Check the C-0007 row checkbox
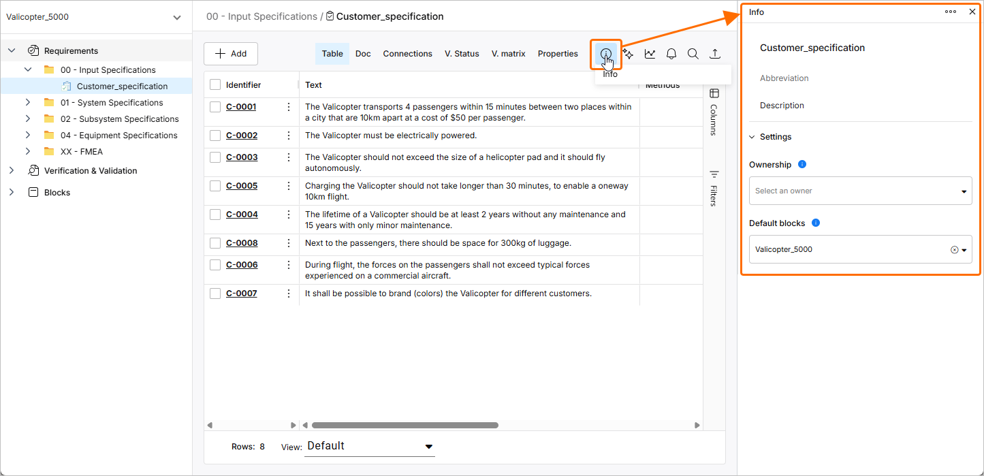This screenshot has width=984, height=476. (215, 293)
